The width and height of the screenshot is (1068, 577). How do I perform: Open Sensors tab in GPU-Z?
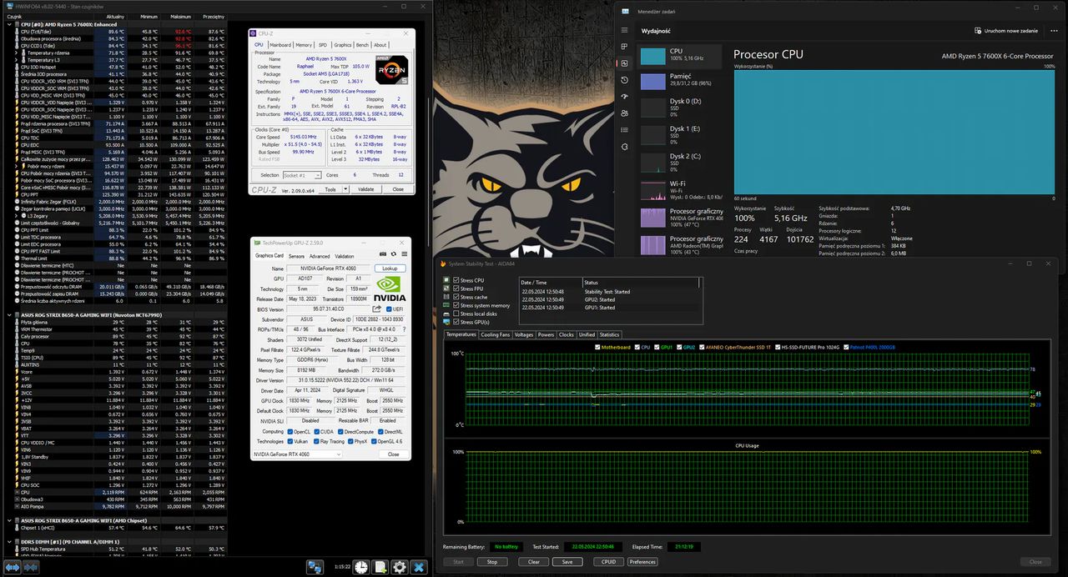pyautogui.click(x=296, y=256)
